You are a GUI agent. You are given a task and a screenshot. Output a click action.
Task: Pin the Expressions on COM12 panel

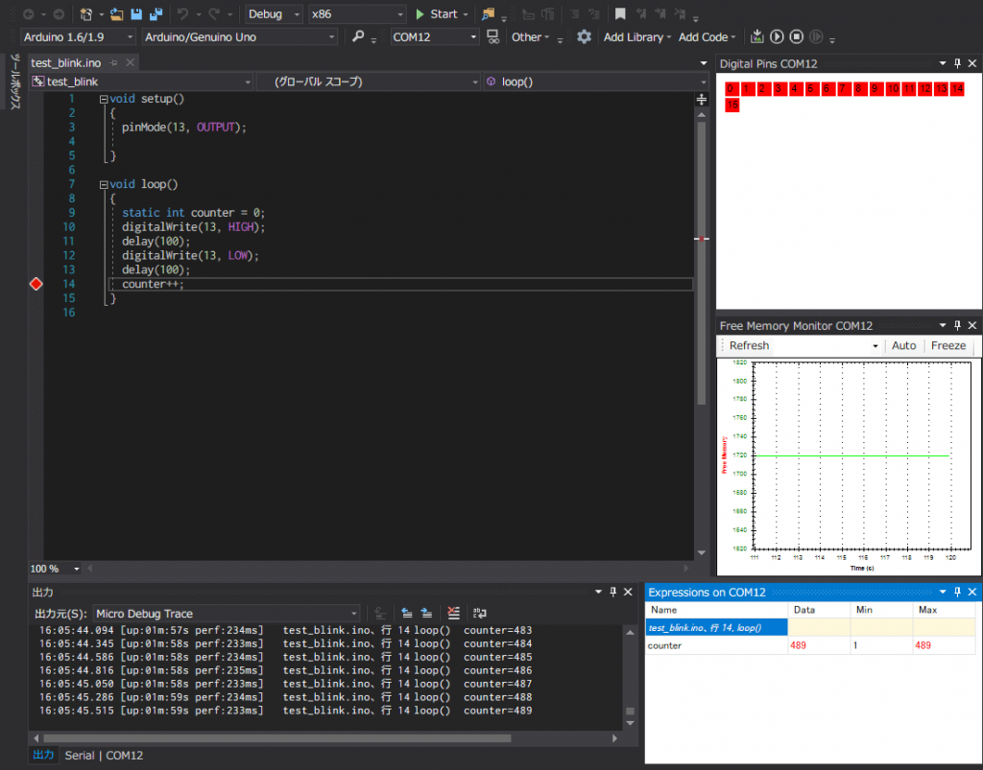[x=956, y=591]
